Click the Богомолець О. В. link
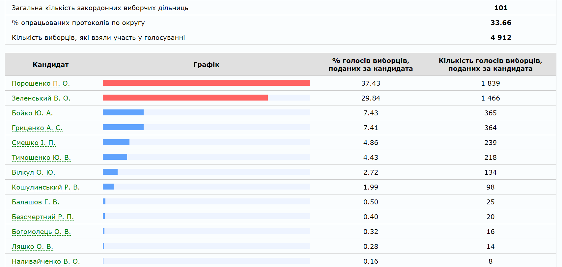 pos(41,232)
